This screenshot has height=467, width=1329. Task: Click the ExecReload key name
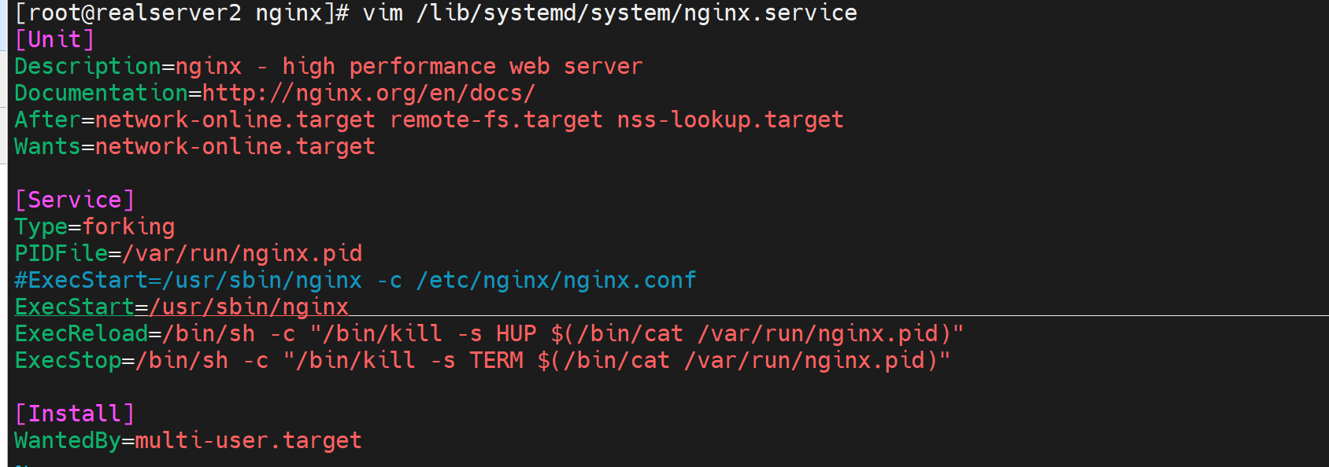click(81, 333)
